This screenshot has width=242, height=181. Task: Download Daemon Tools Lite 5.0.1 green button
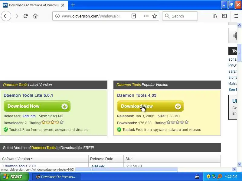37,106
